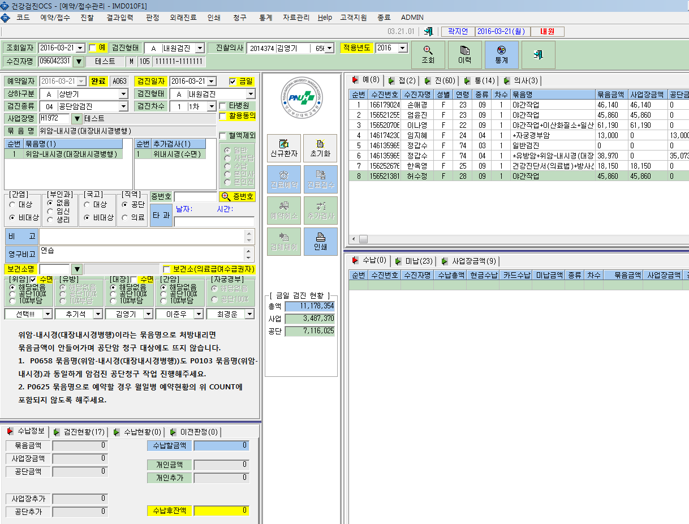
Task: Click the 초기화 reset icon button
Action: click(320, 148)
